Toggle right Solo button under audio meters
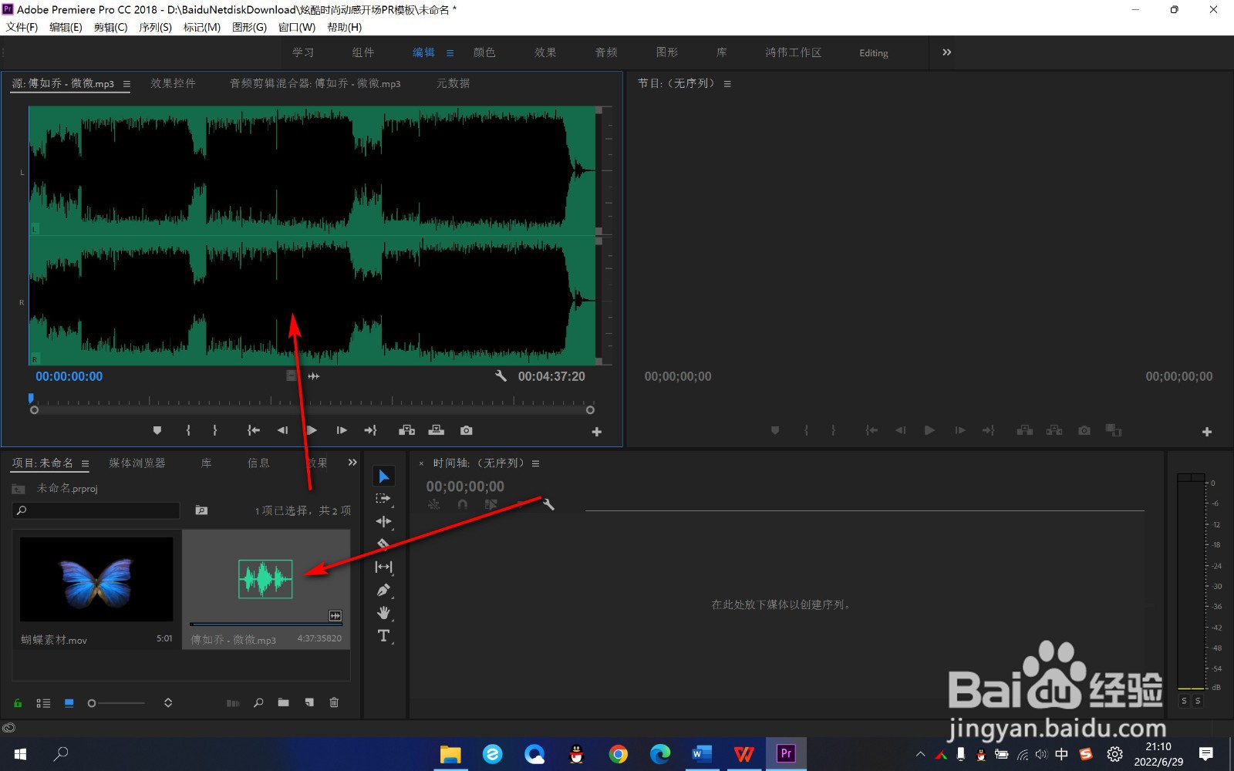This screenshot has height=771, width=1234. tap(1198, 701)
